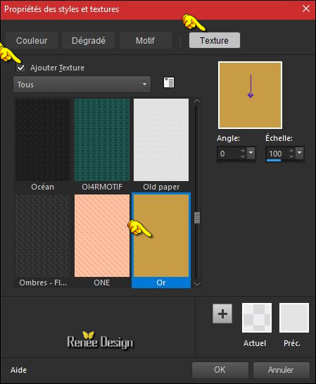Image resolution: width=316 pixels, height=384 pixels.
Task: Select the Océan texture thumbnail
Action: (x=43, y=140)
